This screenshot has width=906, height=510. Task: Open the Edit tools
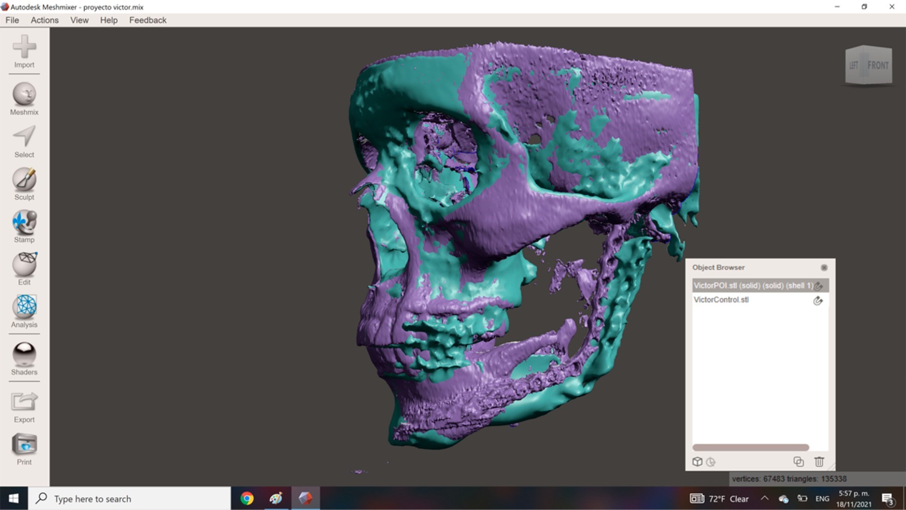pyautogui.click(x=24, y=269)
